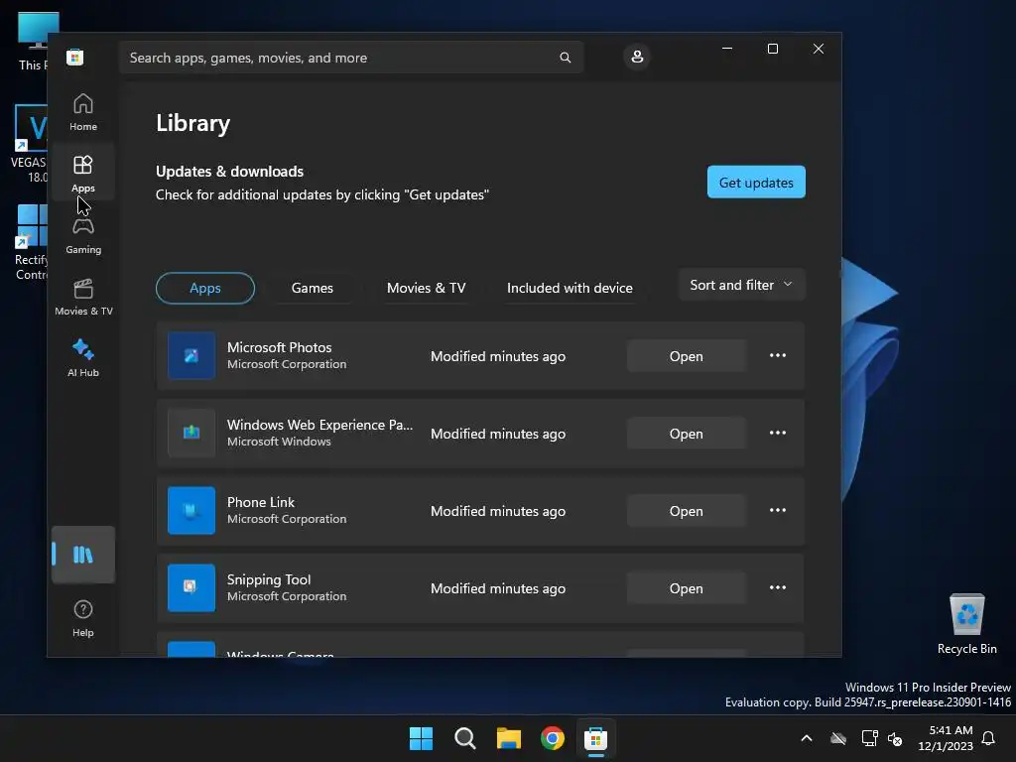Go to Home in Store sidebar
The height and width of the screenshot is (762, 1016).
coord(83,112)
